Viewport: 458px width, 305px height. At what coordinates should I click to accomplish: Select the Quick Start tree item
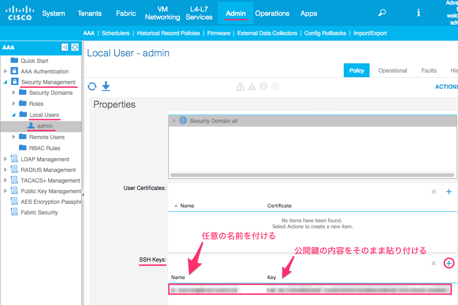coord(35,61)
